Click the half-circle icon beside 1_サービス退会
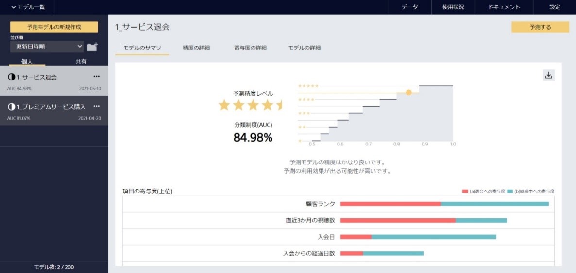 click(11, 77)
